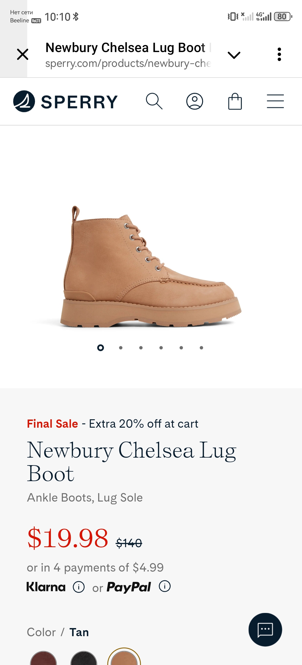Open the live chat bubble
The image size is (302, 665).
(x=265, y=629)
